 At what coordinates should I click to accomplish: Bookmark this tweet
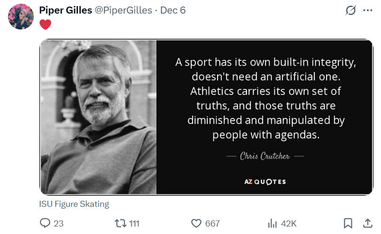[348, 223]
